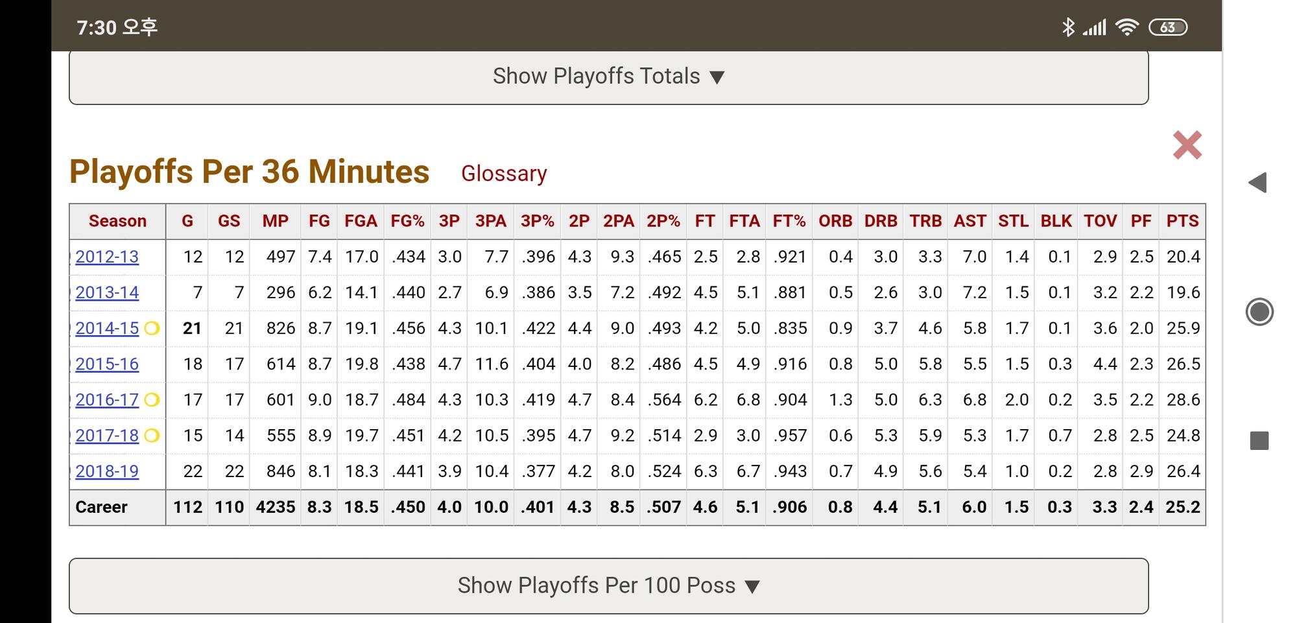This screenshot has height=623, width=1297.
Task: Open recent apps with the square button
Action: (x=1259, y=441)
